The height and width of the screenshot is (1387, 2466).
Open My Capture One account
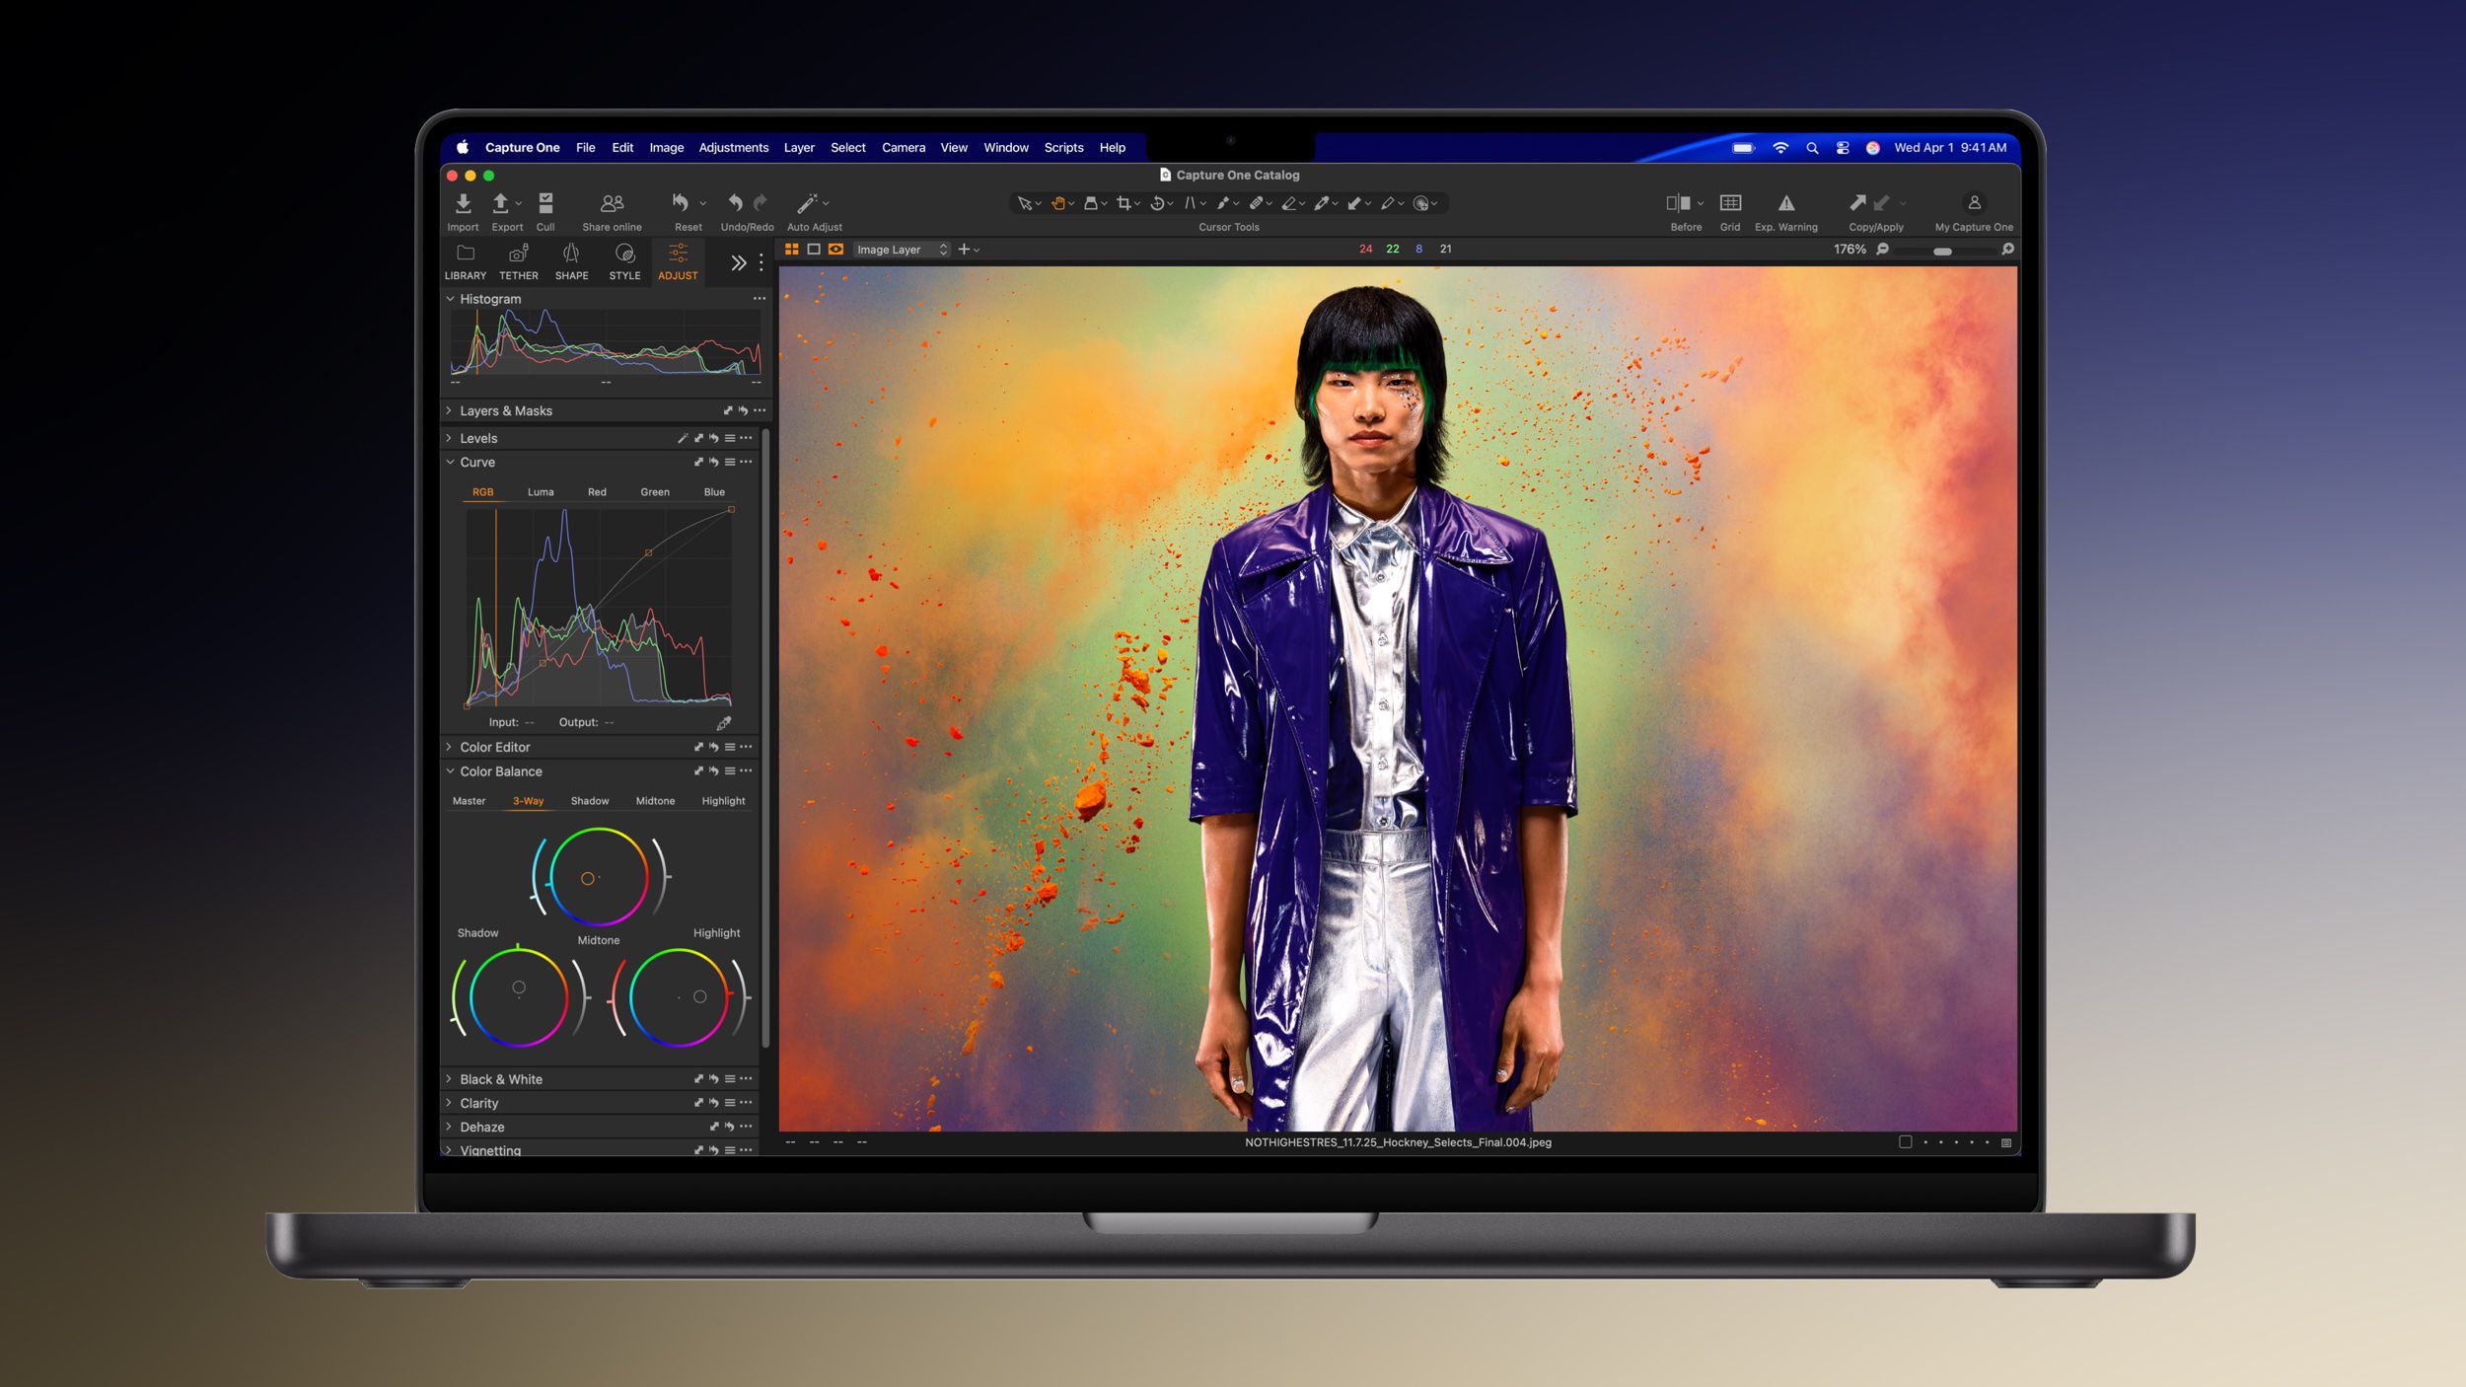pyautogui.click(x=1974, y=202)
